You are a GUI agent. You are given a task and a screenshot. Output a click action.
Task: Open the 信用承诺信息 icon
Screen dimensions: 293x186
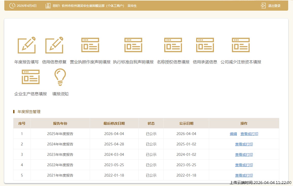(x=205, y=45)
